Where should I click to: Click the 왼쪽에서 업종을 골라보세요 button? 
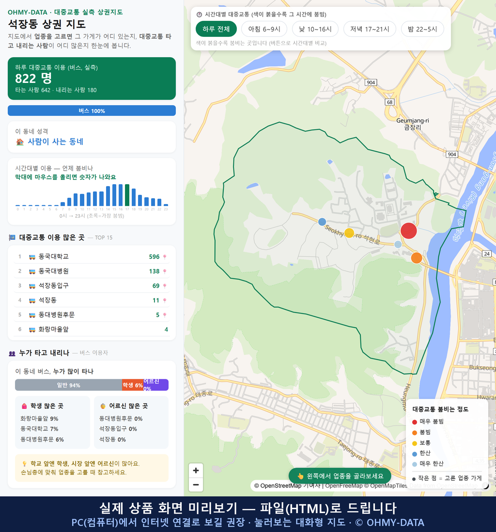click(x=340, y=476)
